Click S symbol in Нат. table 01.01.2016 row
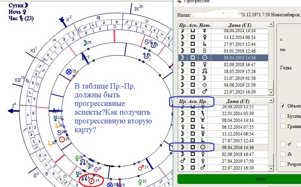The height and width of the screenshot is (187, 301). point(205,51)
